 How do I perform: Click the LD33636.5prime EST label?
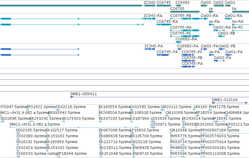pyautogui.click(x=165, y=119)
